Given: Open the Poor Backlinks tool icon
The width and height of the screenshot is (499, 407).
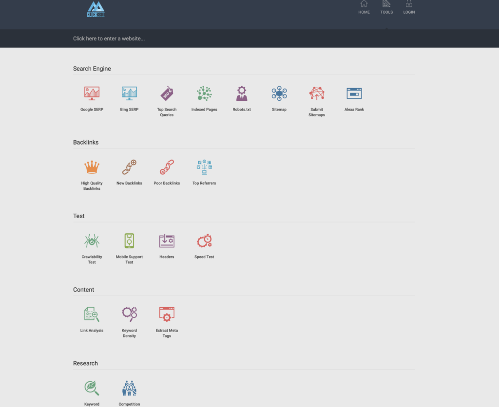Looking at the screenshot, I should click(x=167, y=167).
